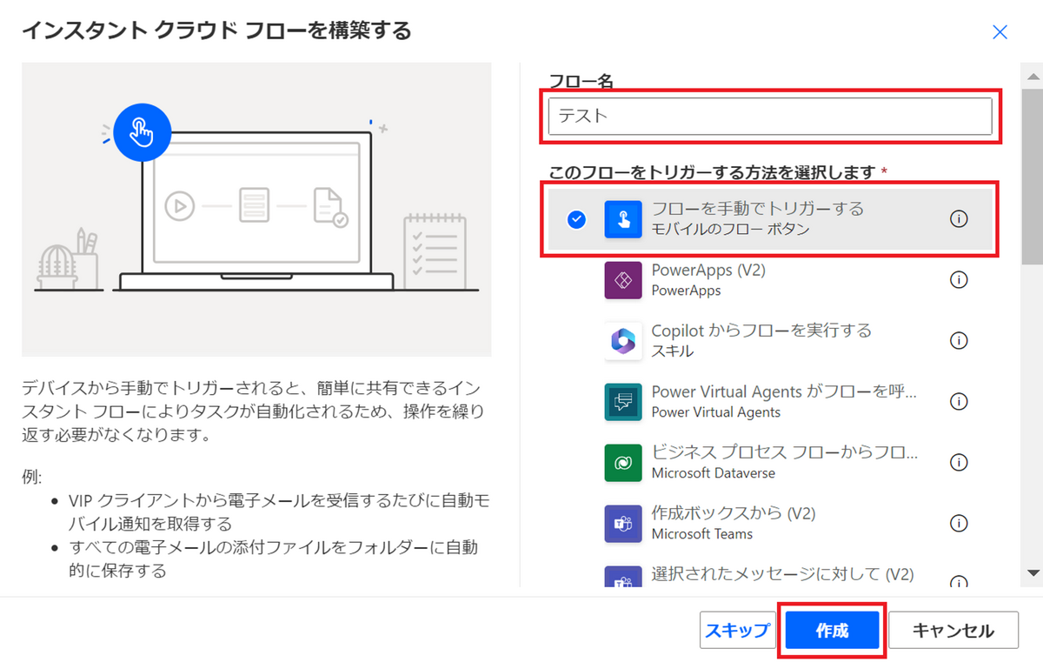Screen dimensions: 1043x662
Task: Open info for ビジネス プロセス フロー trigger
Action: pos(959,463)
